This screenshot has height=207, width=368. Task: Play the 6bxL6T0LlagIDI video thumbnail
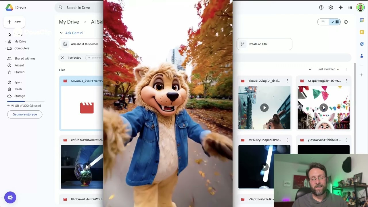[x=264, y=108]
